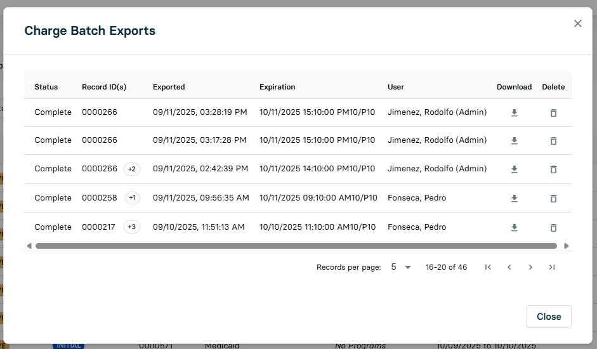597x349 pixels.
Task: Click export date 09/11/2025, 02:42:39 PM
Action: point(200,168)
